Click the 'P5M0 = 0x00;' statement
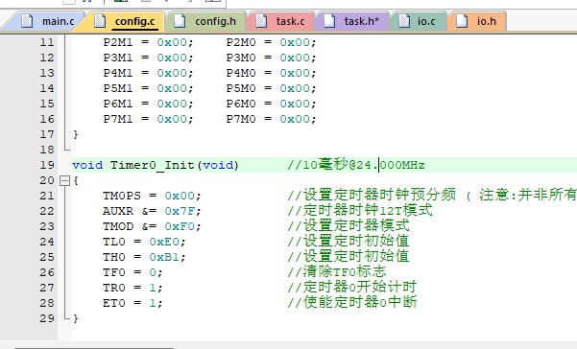 tap(271, 88)
